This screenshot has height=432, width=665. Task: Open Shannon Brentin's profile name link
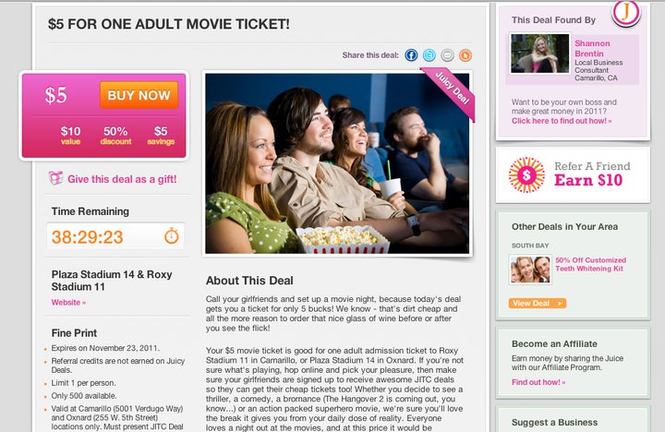[x=592, y=48]
